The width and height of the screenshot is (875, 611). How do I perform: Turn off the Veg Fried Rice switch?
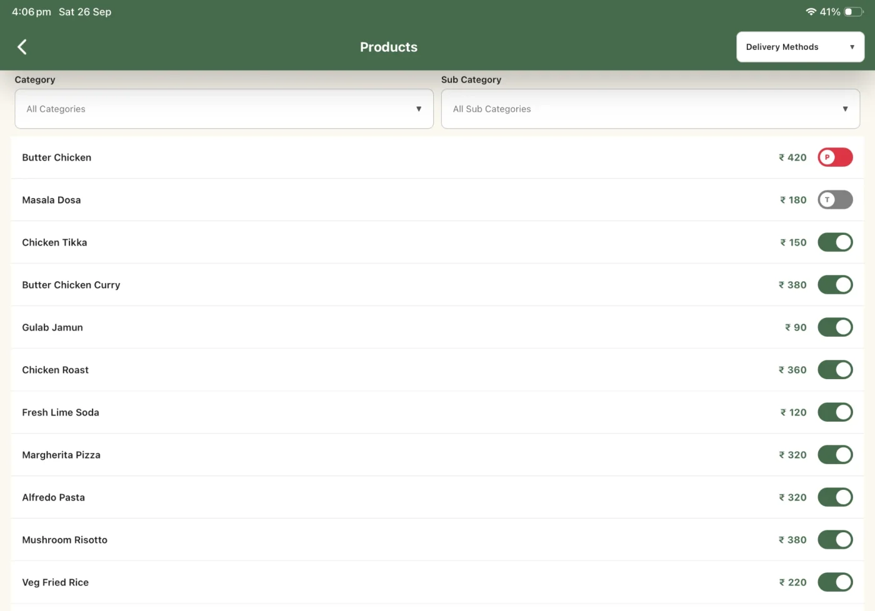[835, 582]
